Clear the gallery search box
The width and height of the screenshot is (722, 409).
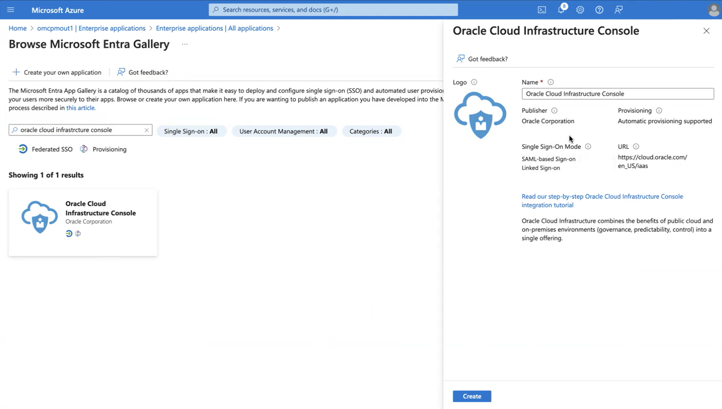tap(146, 130)
